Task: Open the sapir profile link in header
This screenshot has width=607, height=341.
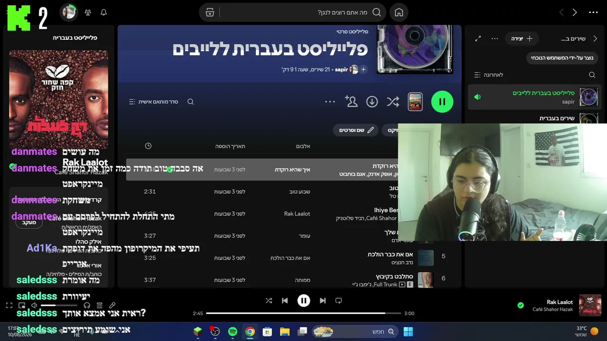Action: (341, 70)
